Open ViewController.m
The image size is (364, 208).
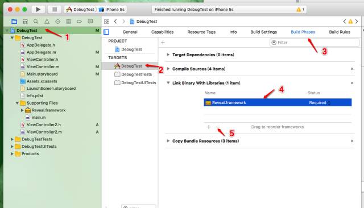[40, 67]
